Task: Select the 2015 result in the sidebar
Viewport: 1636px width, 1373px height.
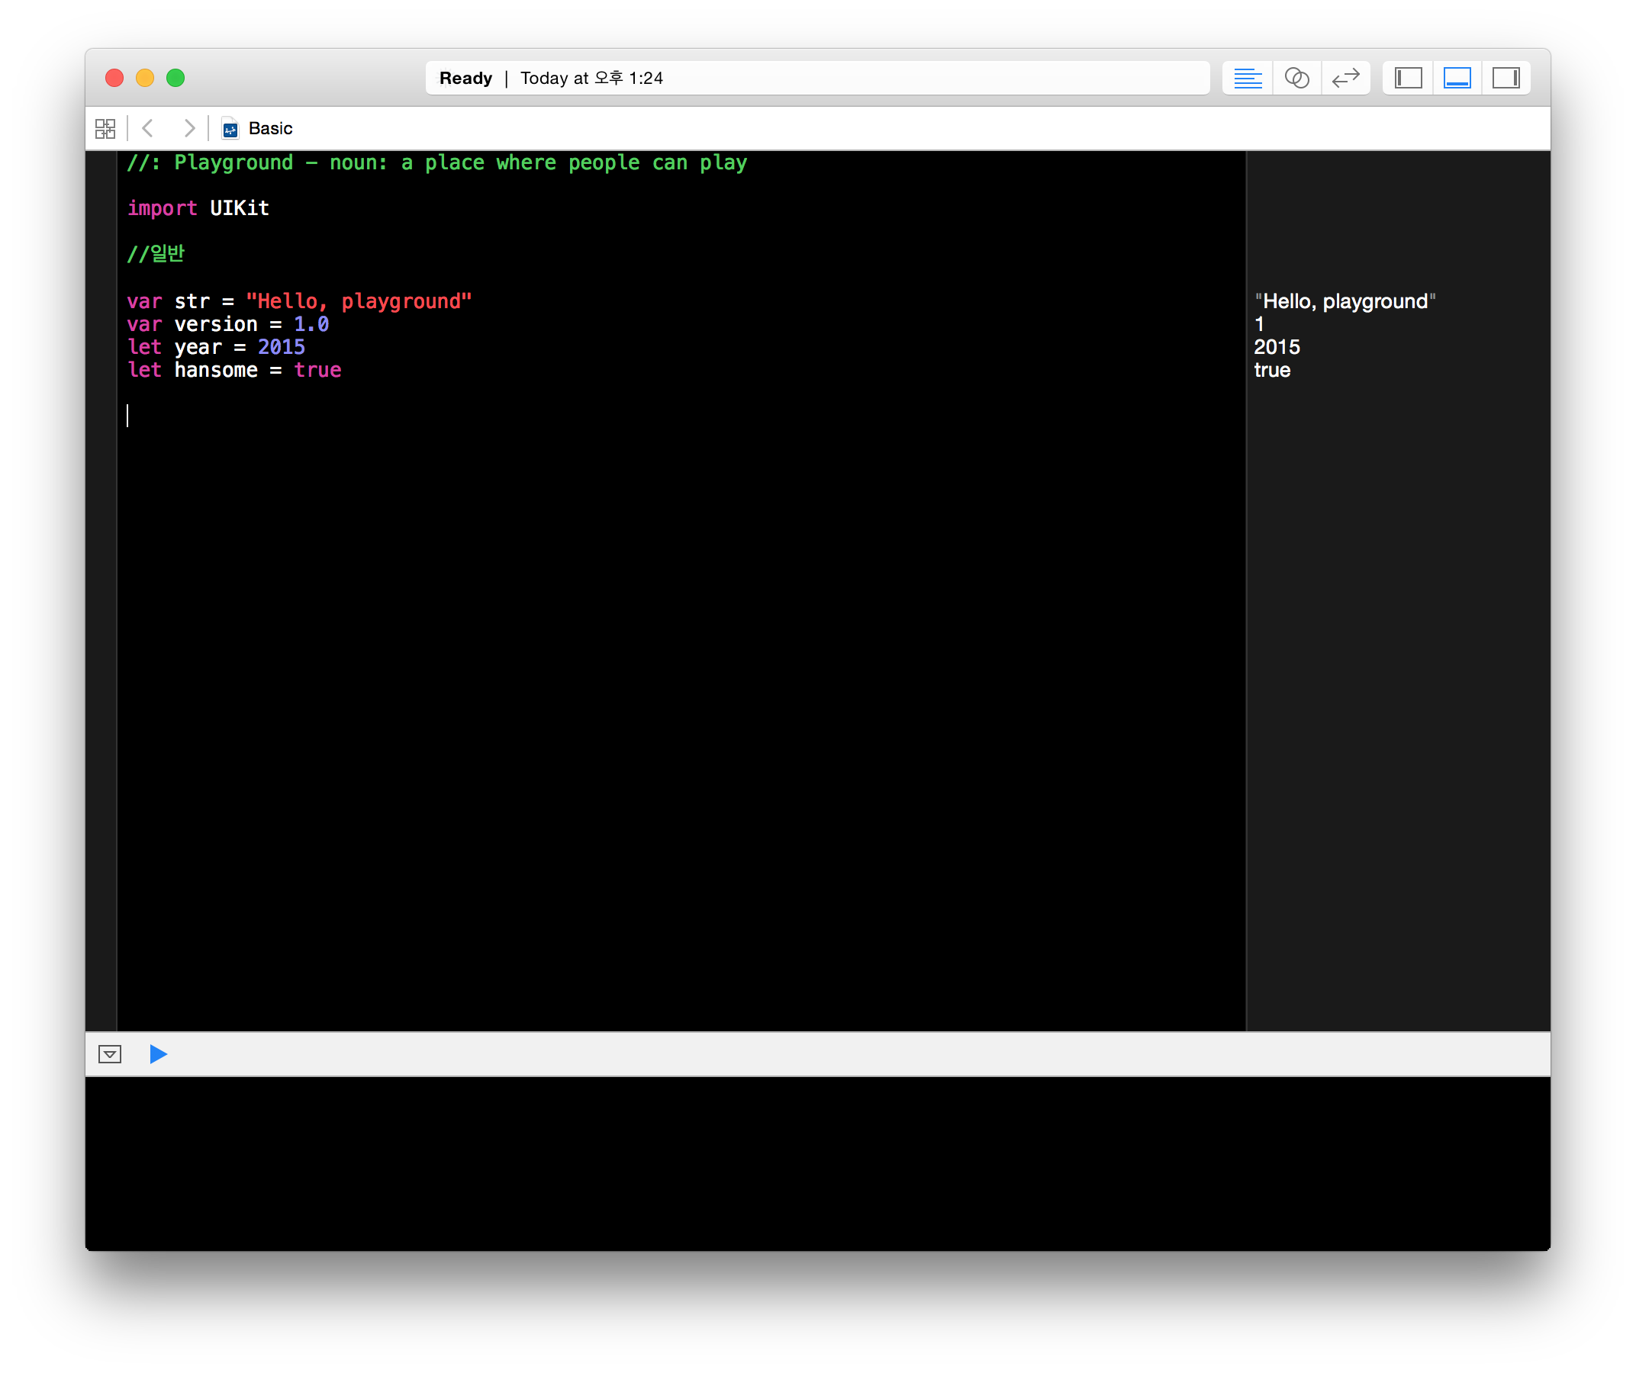Action: click(1277, 347)
